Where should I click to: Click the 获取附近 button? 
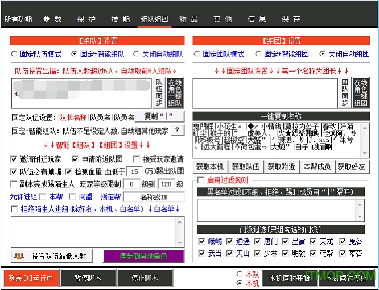(x=281, y=167)
